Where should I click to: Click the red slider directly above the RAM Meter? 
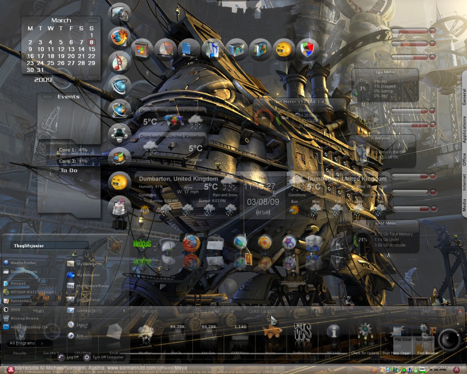(413, 208)
